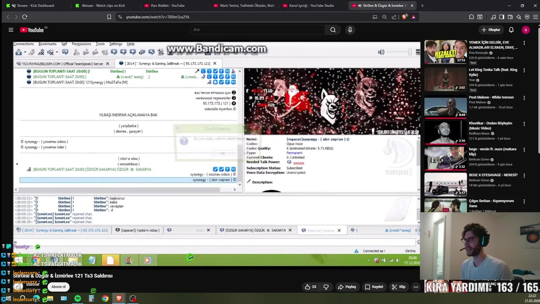The height and width of the screenshot is (304, 540).
Task: Open the music note media control icon
Action: 493,17
